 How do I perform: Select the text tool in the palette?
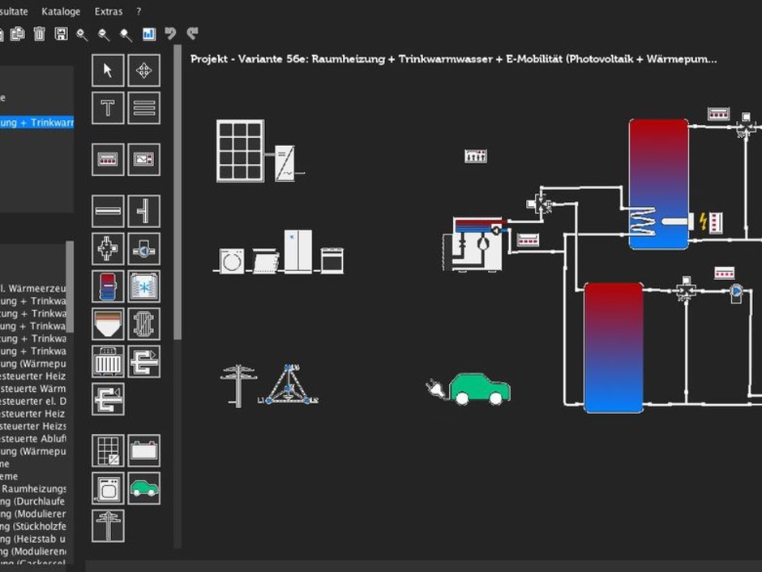coord(108,108)
